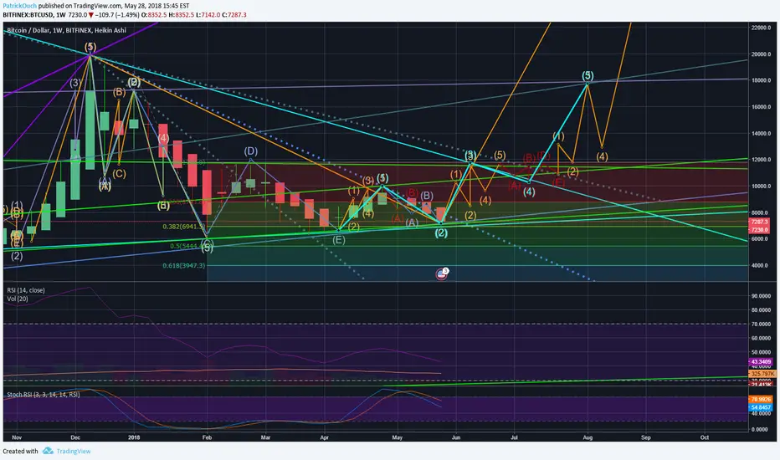Click the 22000.0 price axis label
Image resolution: width=780 pixels, height=460 pixels.
coord(761,28)
